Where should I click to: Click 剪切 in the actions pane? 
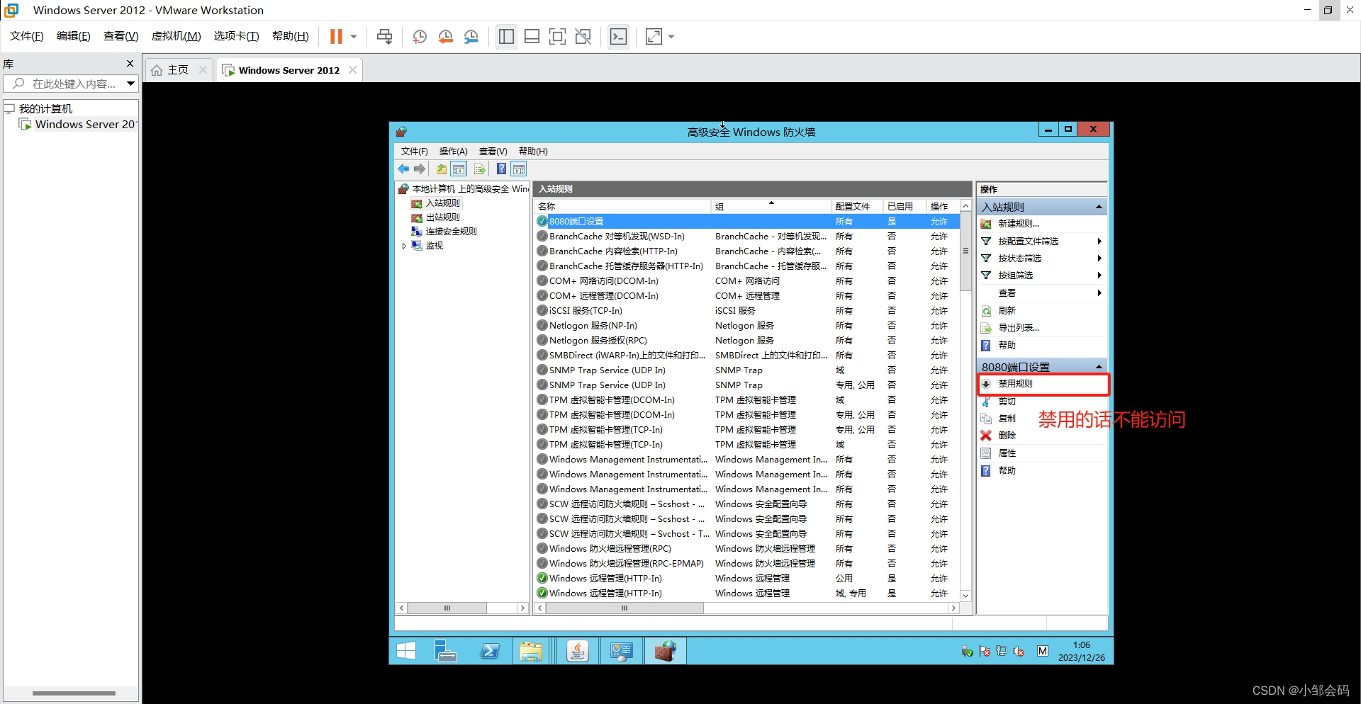pyautogui.click(x=1007, y=401)
